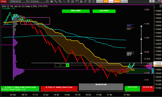Click the DR1 pivot label
Viewport: 162px width, 97px height.
(x=129, y=29)
